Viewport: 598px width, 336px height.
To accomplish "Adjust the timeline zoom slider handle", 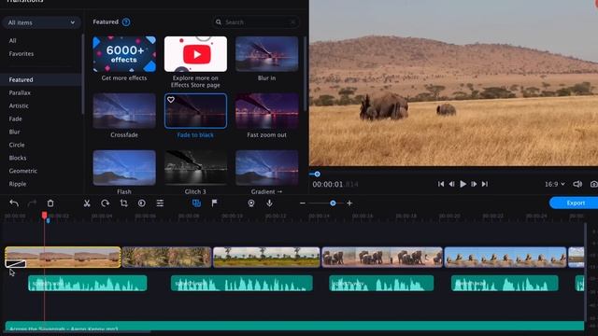I will [x=333, y=203].
